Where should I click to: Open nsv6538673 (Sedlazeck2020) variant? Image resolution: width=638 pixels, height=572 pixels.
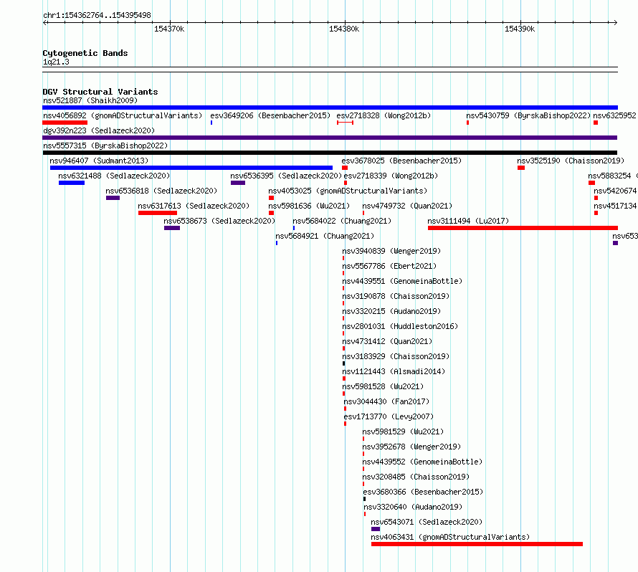point(219,221)
